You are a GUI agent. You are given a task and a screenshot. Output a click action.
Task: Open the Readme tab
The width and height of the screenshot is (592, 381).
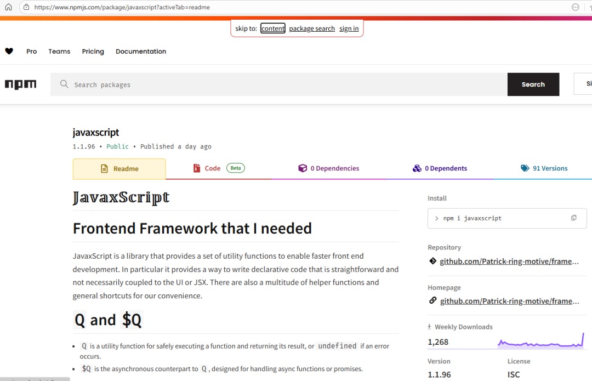click(x=119, y=169)
